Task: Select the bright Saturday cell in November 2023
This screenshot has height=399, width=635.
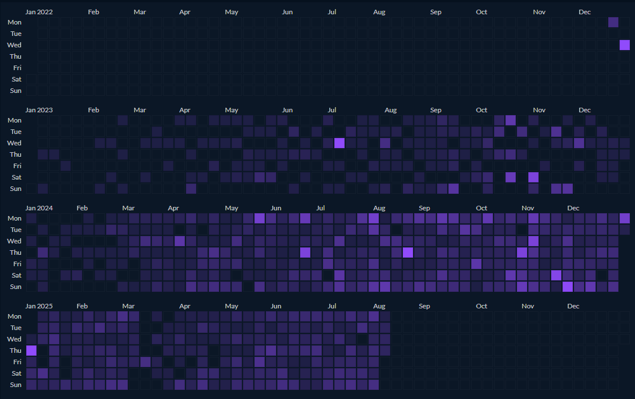Action: point(533,177)
